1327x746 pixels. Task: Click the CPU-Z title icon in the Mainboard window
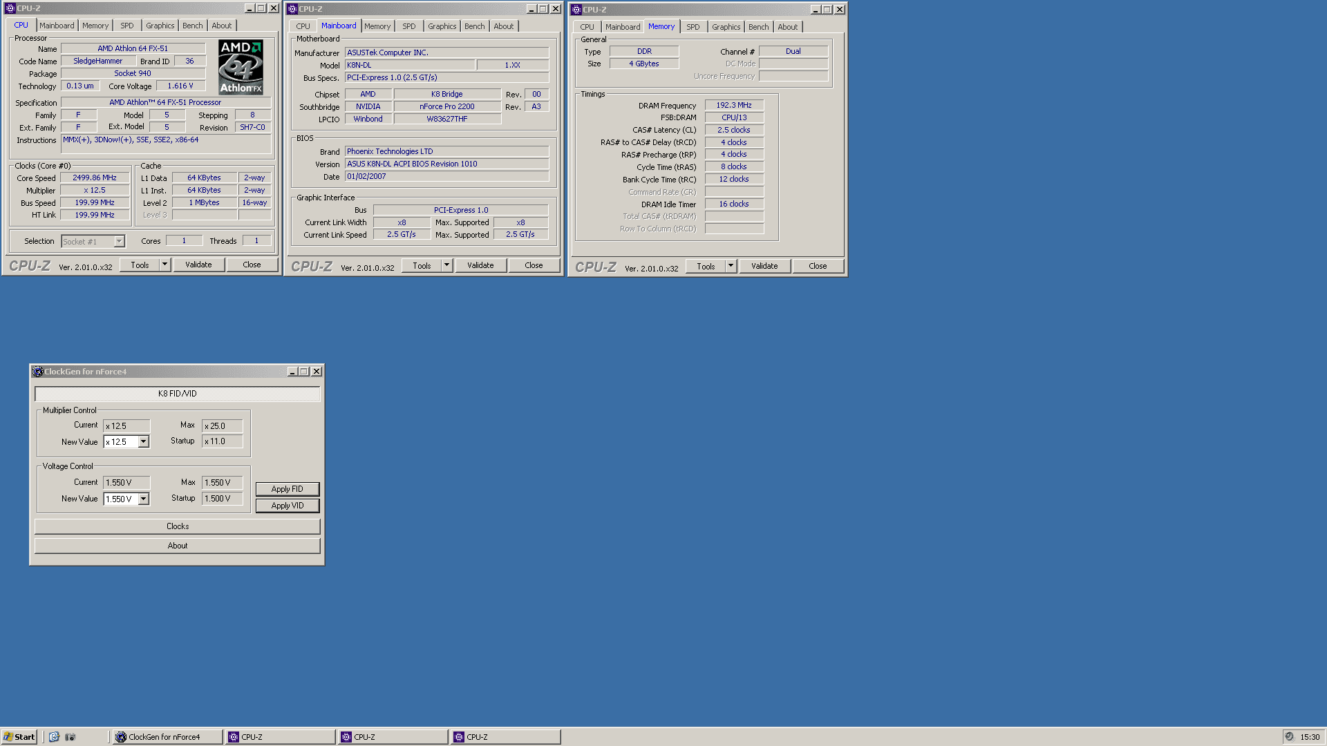[x=292, y=9]
